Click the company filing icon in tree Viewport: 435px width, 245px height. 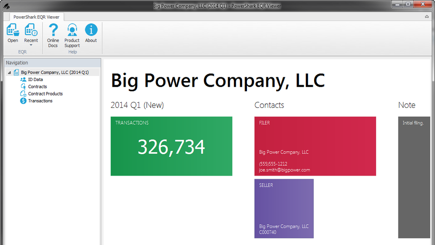tap(16, 72)
